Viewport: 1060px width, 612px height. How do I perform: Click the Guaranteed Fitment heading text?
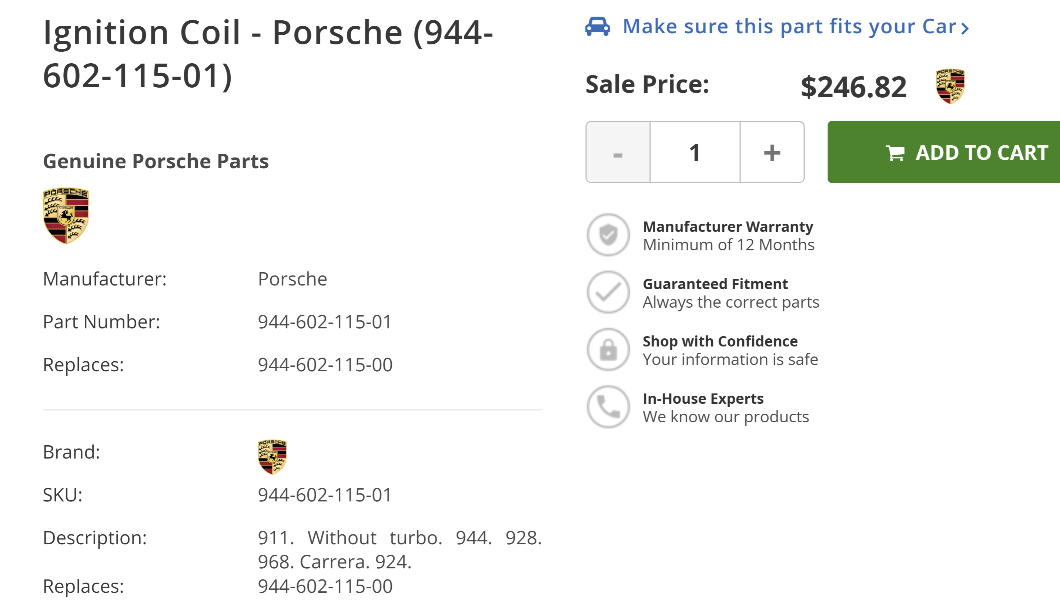715,284
